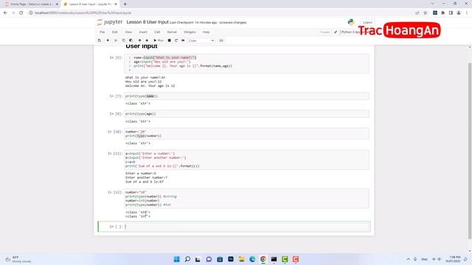Share this page icon in address bar
This screenshot has height=265, width=472.
[x=417, y=13]
